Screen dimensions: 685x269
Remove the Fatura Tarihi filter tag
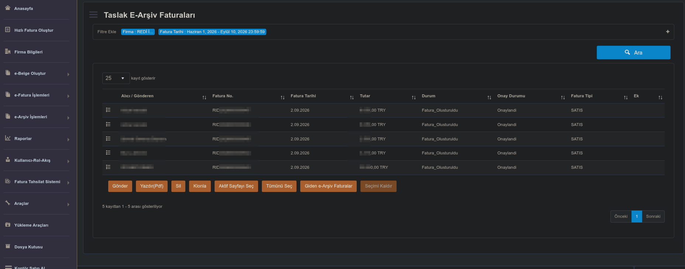(212, 32)
